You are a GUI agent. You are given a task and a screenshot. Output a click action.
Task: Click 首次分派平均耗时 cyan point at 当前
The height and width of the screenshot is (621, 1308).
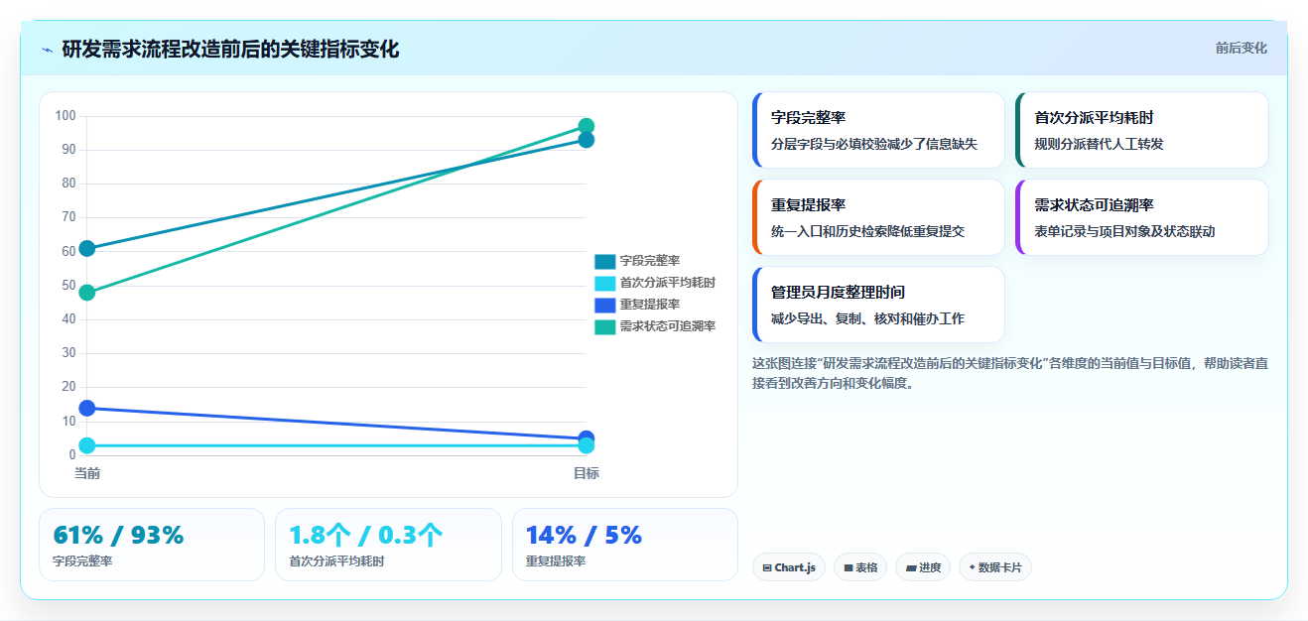pos(87,445)
